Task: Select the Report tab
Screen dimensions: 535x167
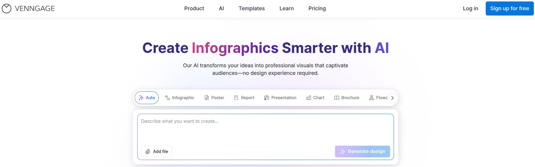Action: tap(244, 98)
